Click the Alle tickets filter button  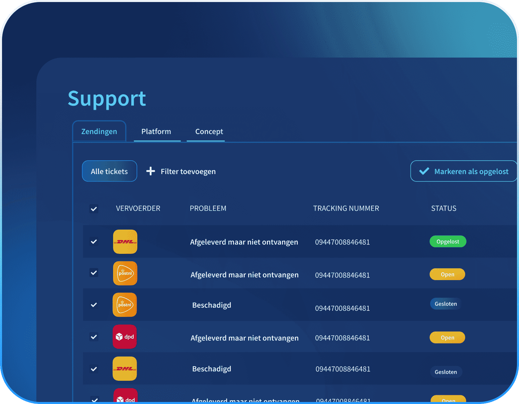109,171
